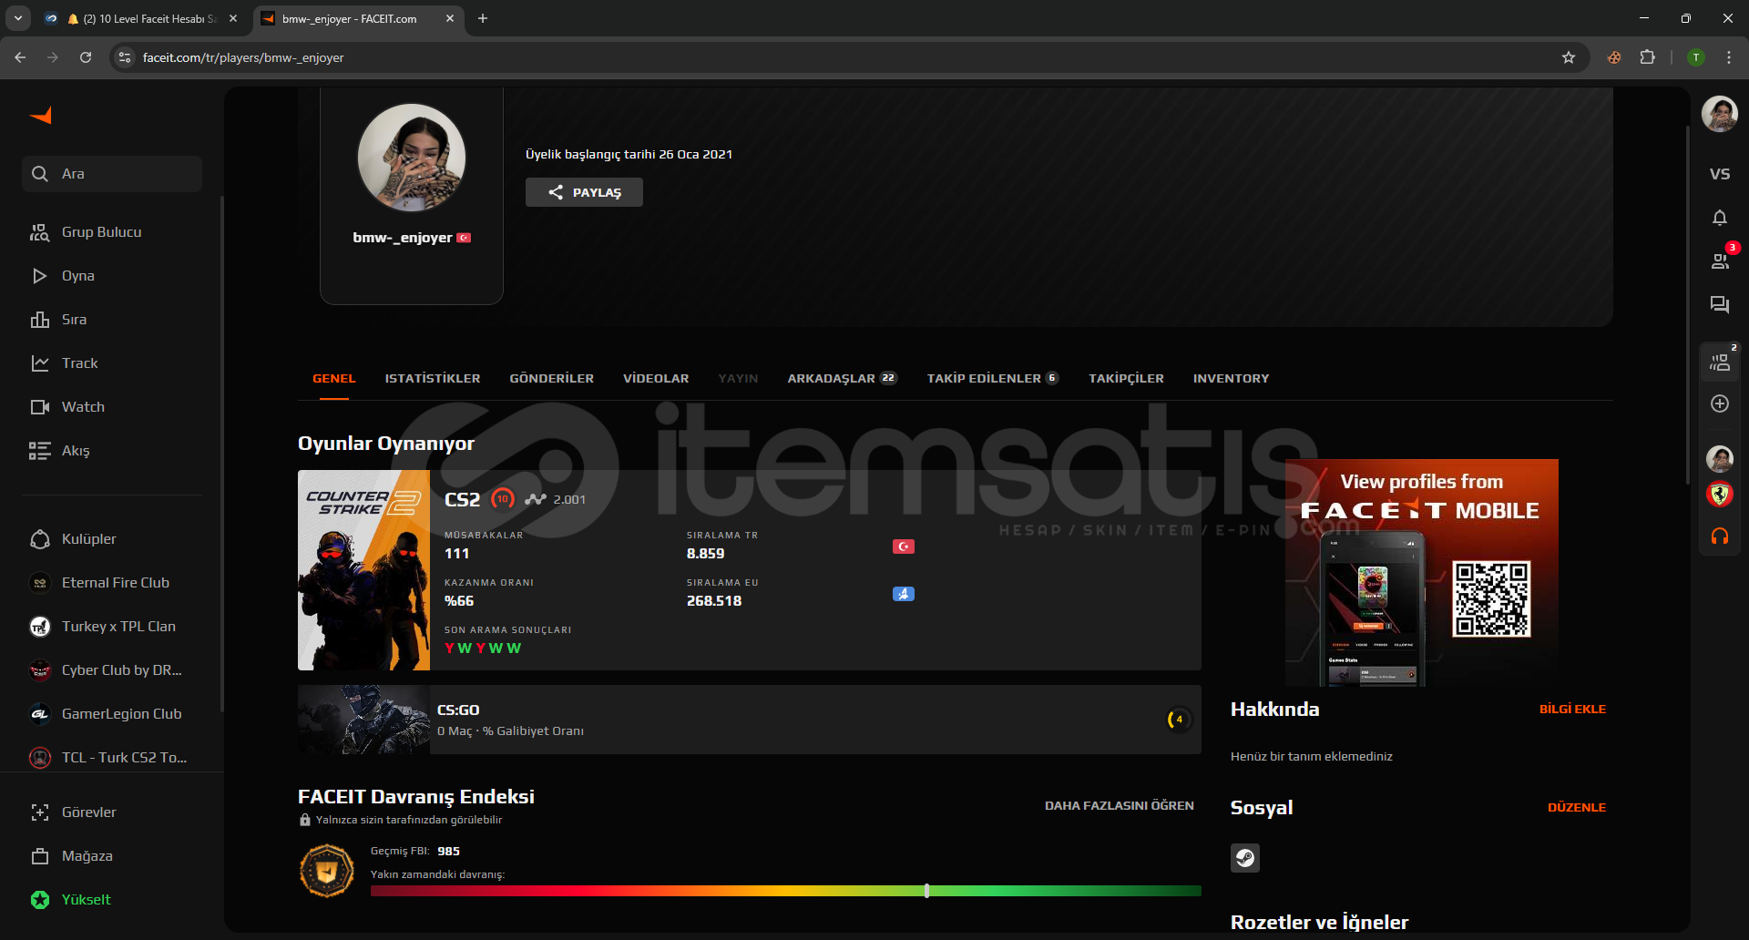Open the TAKİP EDİLENLER tab
1749x940 pixels.
pyautogui.click(x=993, y=379)
